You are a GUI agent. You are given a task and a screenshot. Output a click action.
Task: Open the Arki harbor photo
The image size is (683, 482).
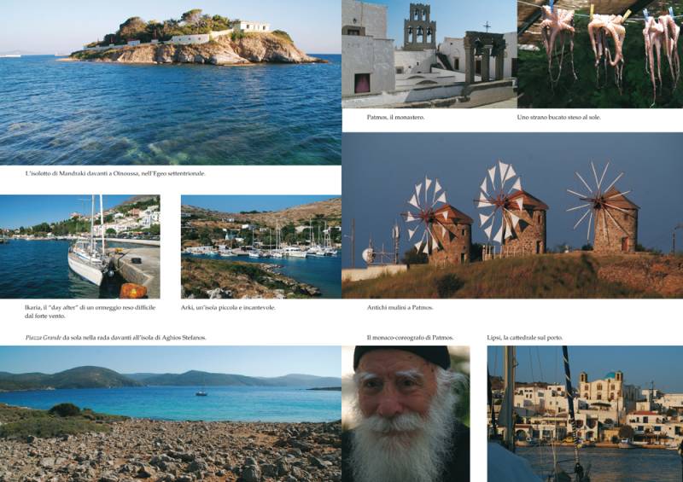[260, 247]
